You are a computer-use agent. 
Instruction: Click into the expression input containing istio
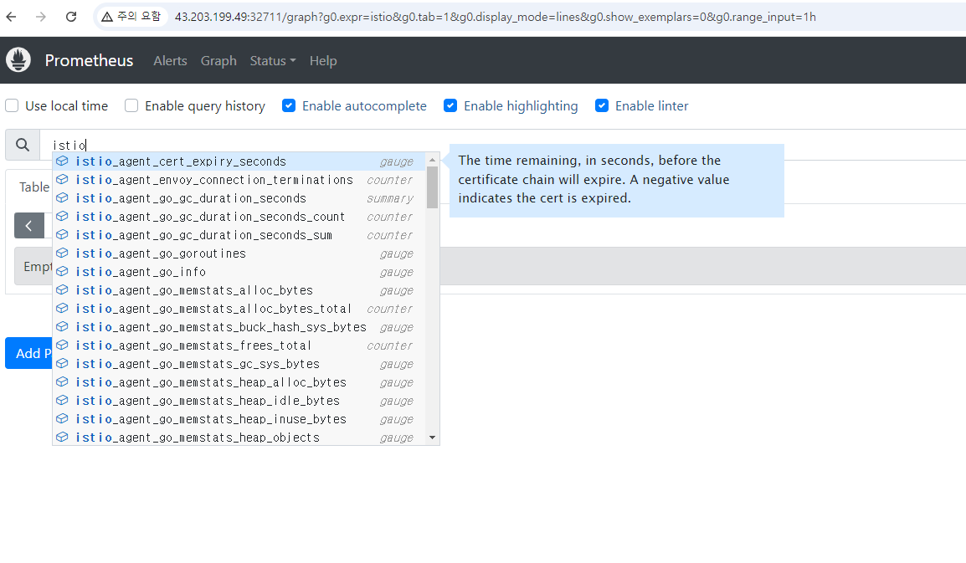coord(503,145)
